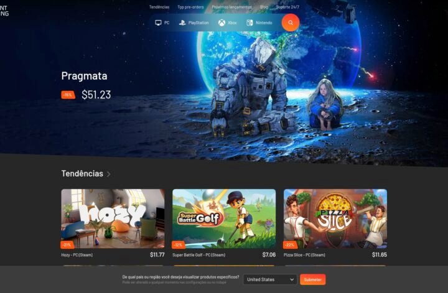Select the PlayStation logo icon
This screenshot has height=293, width=448.
(182, 22)
